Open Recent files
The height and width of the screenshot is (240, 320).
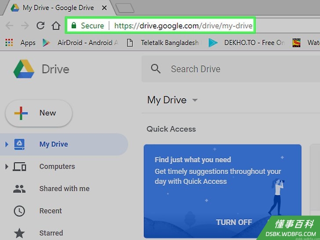click(51, 211)
